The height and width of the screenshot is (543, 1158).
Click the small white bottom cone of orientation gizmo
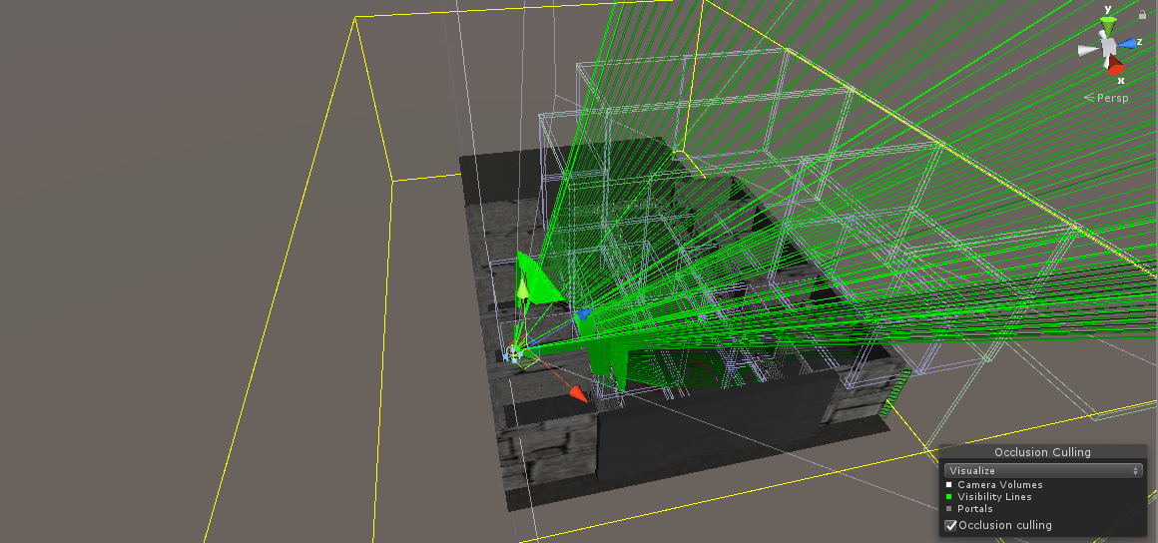pyautogui.click(x=1107, y=61)
